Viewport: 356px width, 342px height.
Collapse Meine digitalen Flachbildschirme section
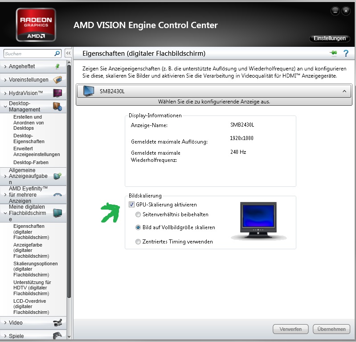tap(5, 213)
